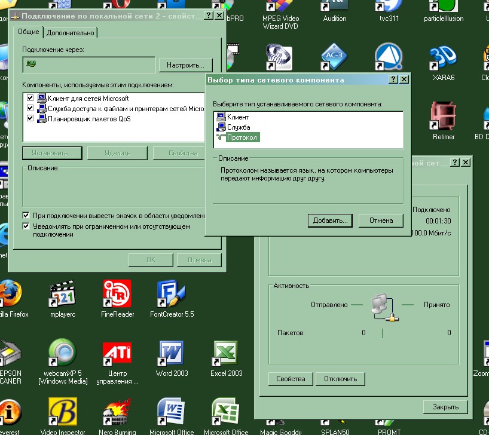The image size is (489, 435).
Task: Click the Закрыть button in status window
Action: pos(445,407)
